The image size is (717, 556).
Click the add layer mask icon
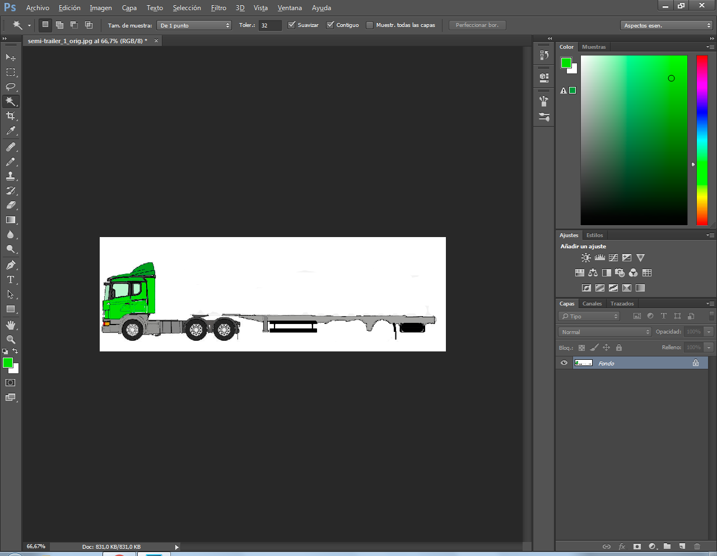click(x=637, y=546)
